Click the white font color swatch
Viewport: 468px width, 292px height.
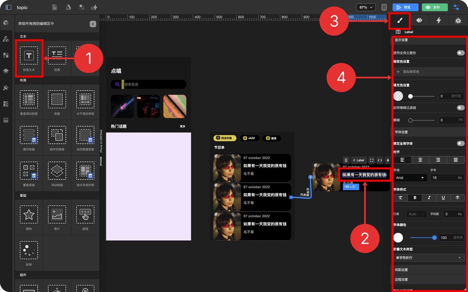point(398,238)
